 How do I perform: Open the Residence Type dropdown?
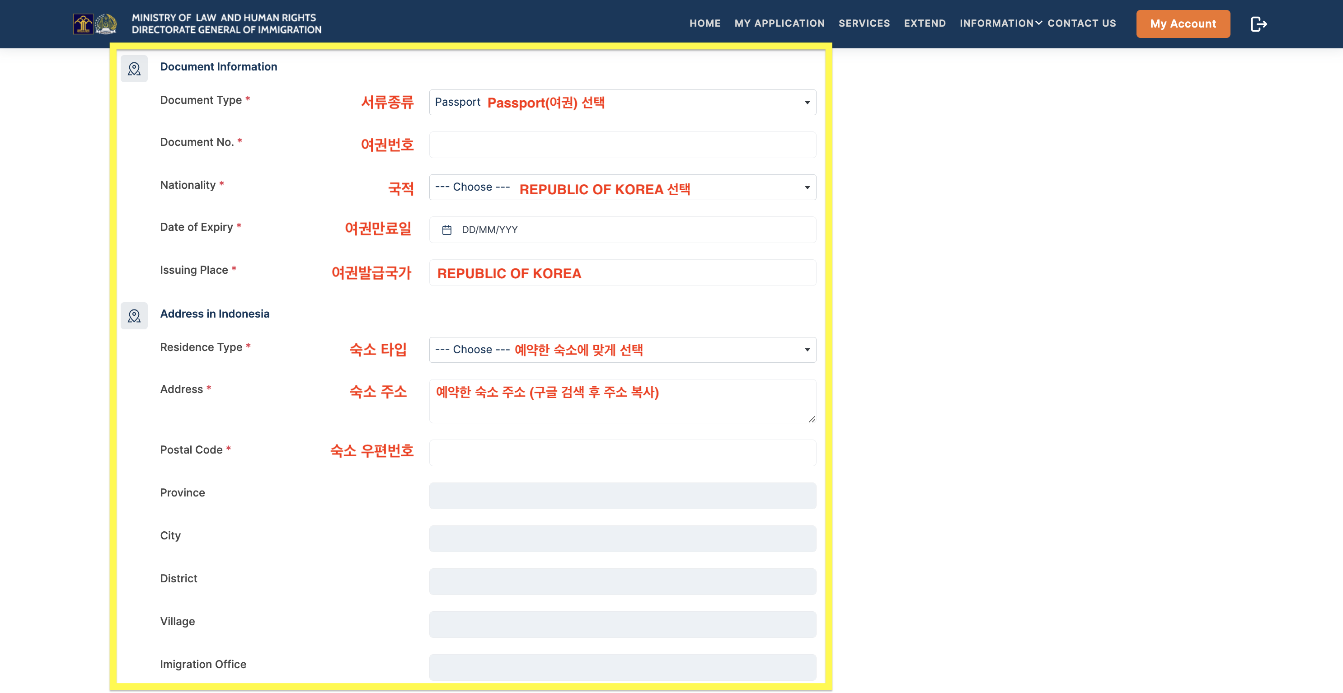623,350
